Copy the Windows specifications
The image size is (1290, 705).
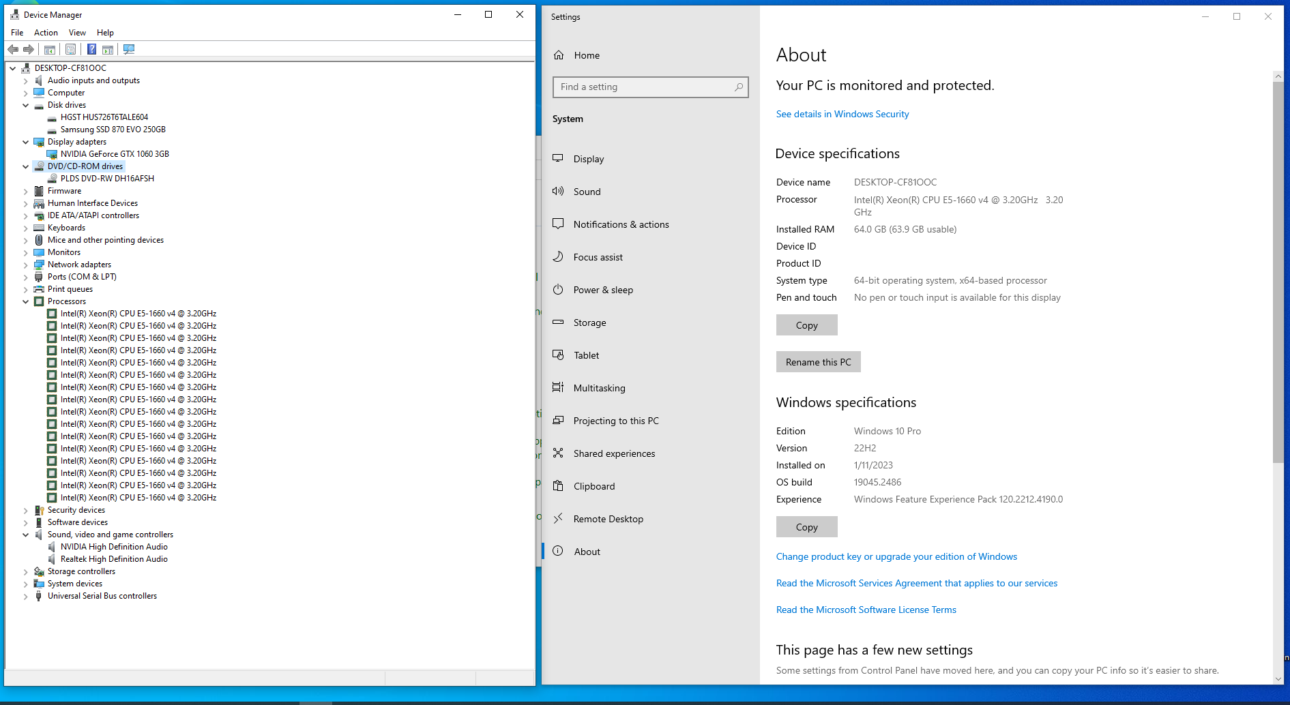click(x=806, y=527)
